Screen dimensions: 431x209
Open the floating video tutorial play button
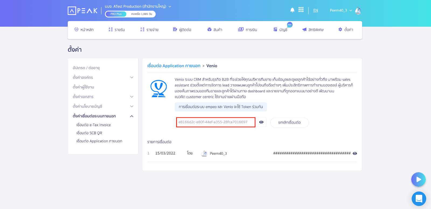418,179
